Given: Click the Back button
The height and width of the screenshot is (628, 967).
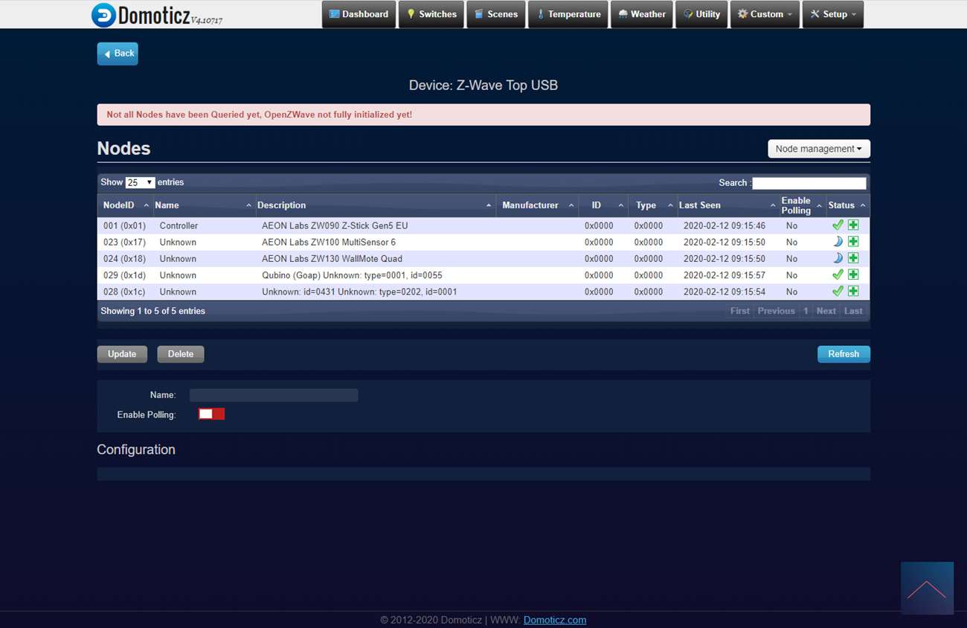Looking at the screenshot, I should pos(118,54).
